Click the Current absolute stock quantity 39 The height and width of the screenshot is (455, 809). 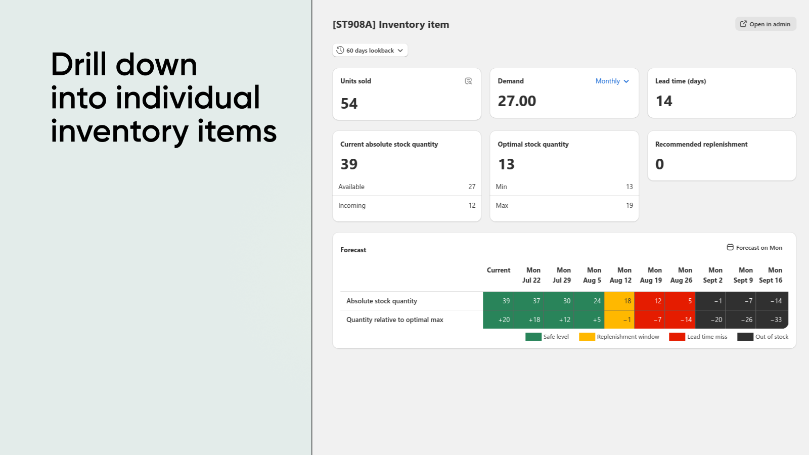[349, 164]
